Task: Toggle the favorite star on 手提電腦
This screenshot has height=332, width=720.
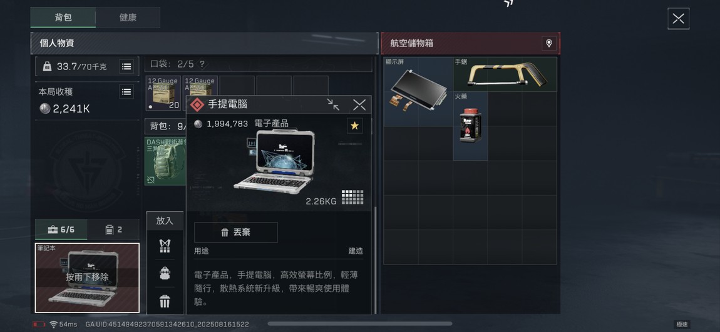Action: click(x=354, y=126)
